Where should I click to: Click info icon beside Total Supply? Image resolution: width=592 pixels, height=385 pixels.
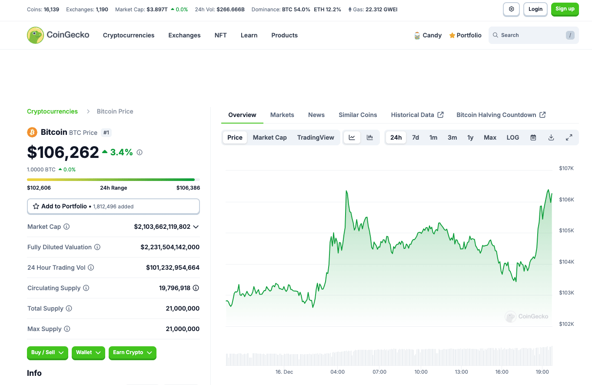pos(69,308)
